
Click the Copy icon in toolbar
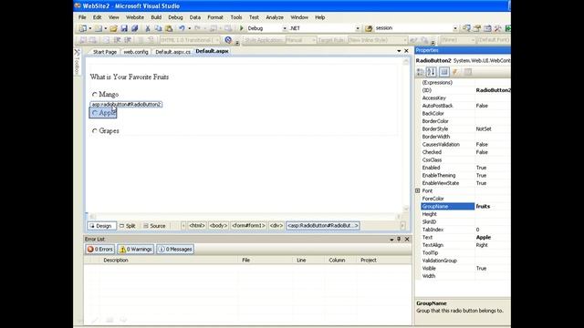(x=158, y=28)
